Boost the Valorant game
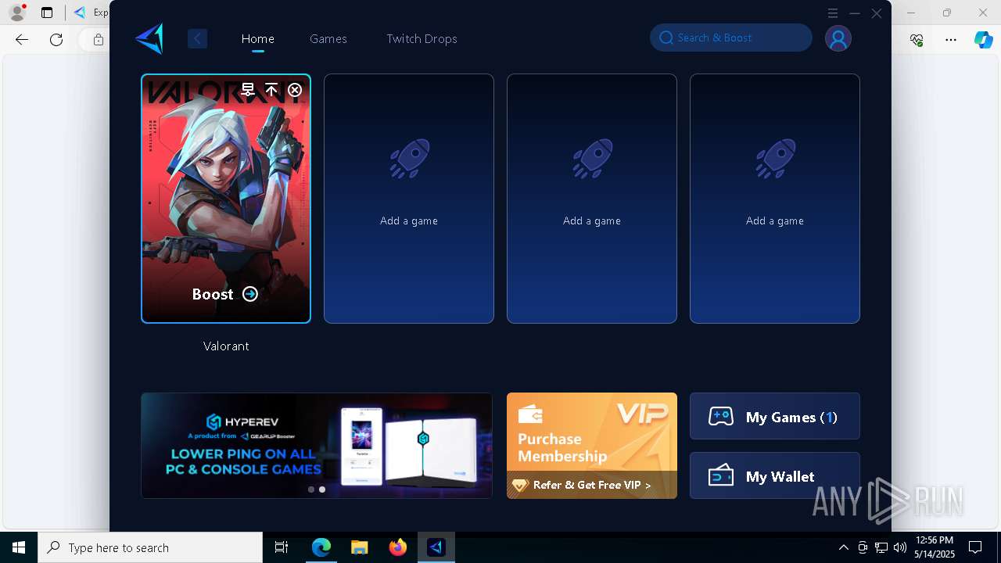Image resolution: width=1001 pixels, height=563 pixels. [x=225, y=294]
